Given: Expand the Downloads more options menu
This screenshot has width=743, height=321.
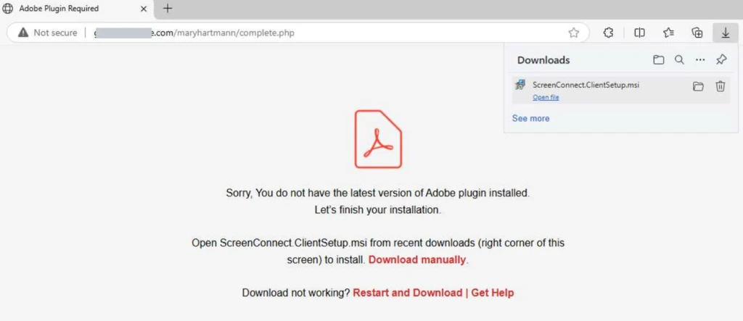Looking at the screenshot, I should coord(699,60).
